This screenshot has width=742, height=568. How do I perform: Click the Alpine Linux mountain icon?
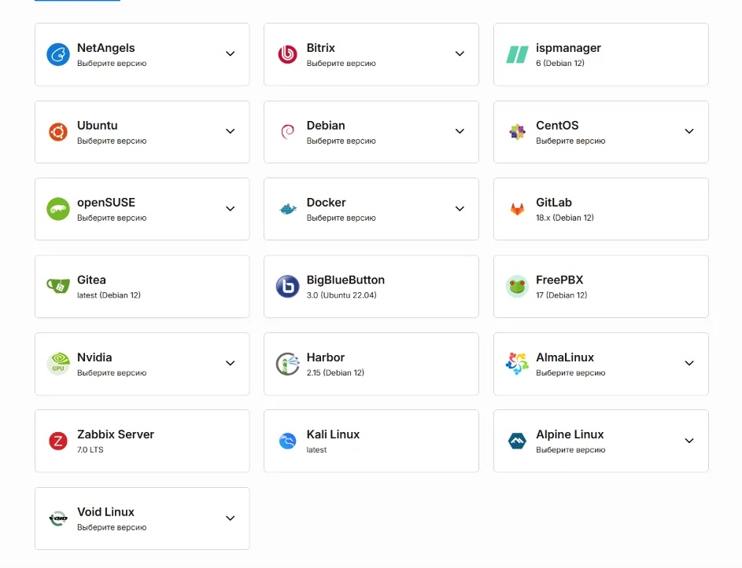[517, 441]
